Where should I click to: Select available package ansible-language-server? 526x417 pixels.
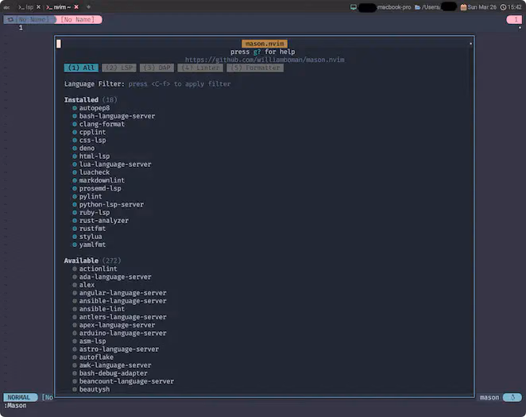122,301
